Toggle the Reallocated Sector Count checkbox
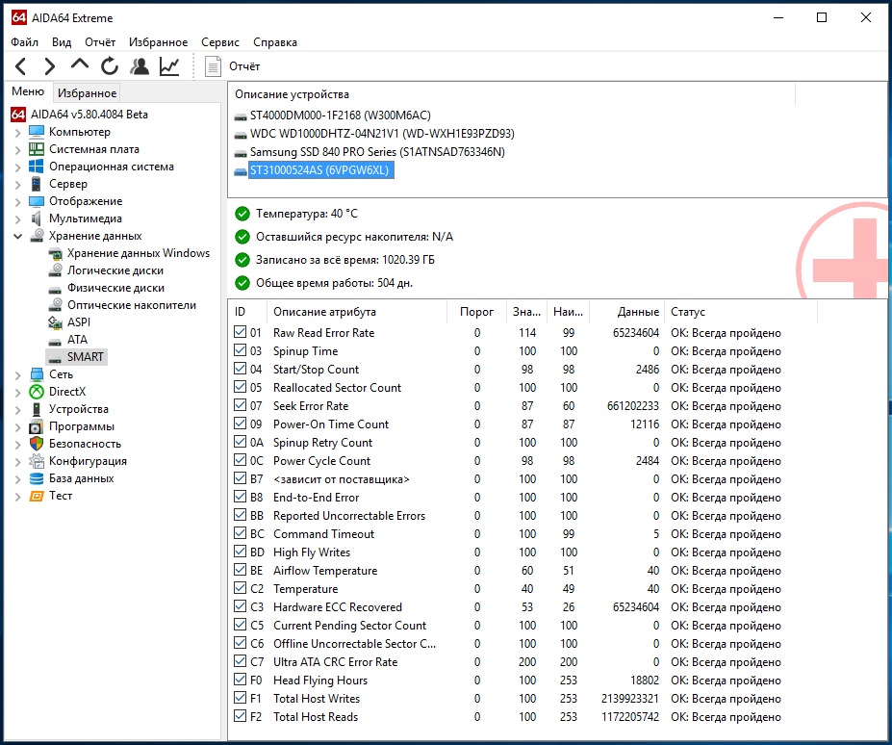Viewport: 892px width, 745px height. point(240,387)
